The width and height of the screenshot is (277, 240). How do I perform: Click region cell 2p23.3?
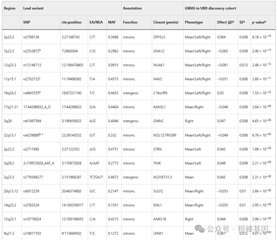pyautogui.click(x=9, y=37)
